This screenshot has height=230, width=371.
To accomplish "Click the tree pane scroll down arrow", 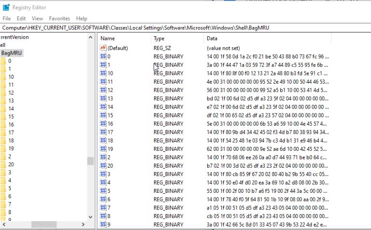I will (x=90, y=217).
